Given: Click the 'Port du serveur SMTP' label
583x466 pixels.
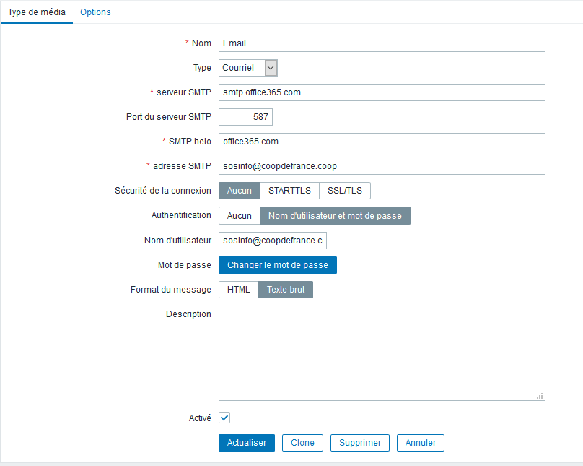Looking at the screenshot, I should (x=169, y=117).
